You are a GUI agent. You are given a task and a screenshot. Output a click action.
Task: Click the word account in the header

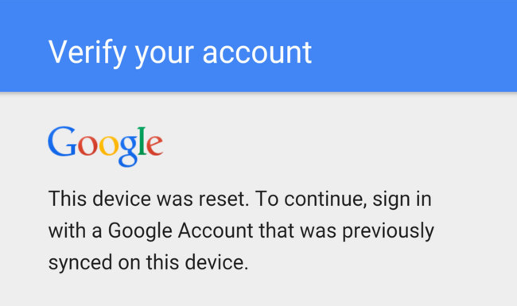coord(257,52)
